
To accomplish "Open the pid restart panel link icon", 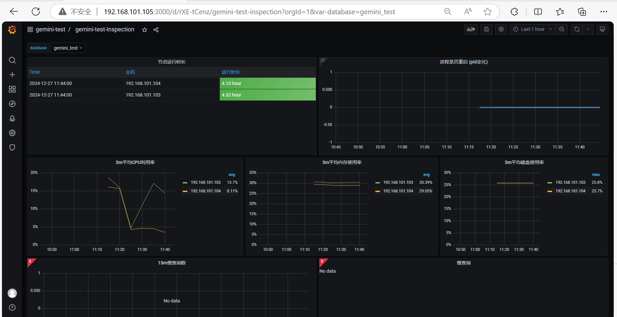I will pos(322,60).
